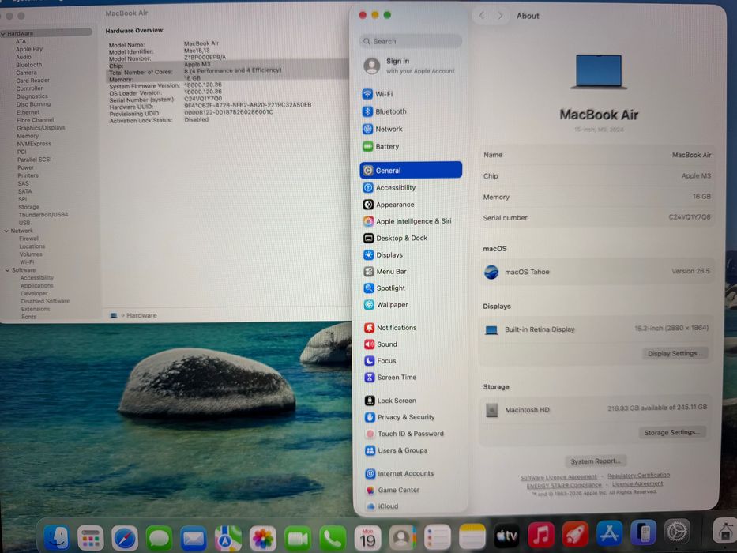The height and width of the screenshot is (553, 737).
Task: Select the General item in Settings sidebar
Action: pos(412,170)
